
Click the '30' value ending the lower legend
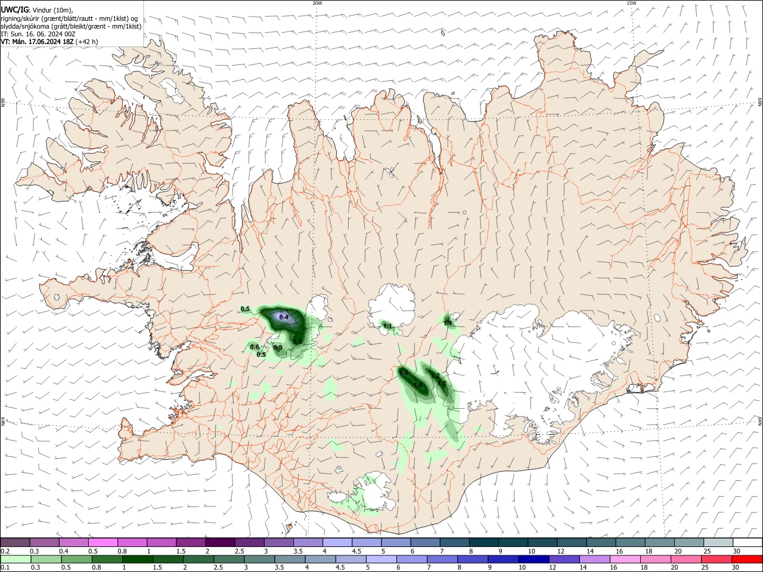click(x=736, y=568)
